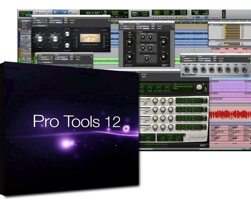Select the red waveform audio clip

coord(230,114)
